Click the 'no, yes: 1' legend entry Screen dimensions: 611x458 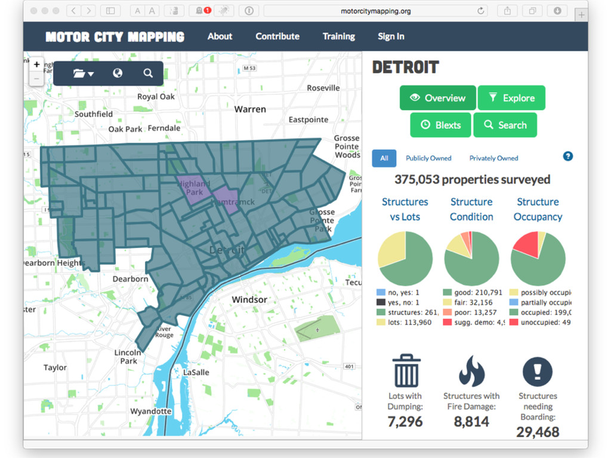398,292
